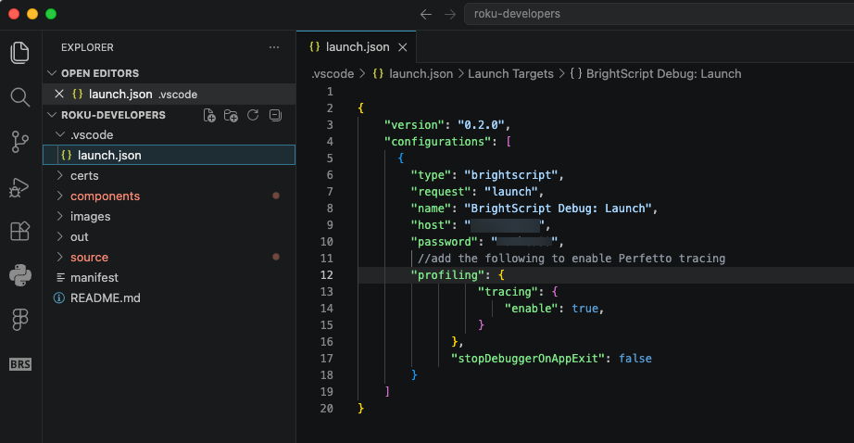854x443 pixels.
Task: Open the Search view icon
Action: pos(19,97)
